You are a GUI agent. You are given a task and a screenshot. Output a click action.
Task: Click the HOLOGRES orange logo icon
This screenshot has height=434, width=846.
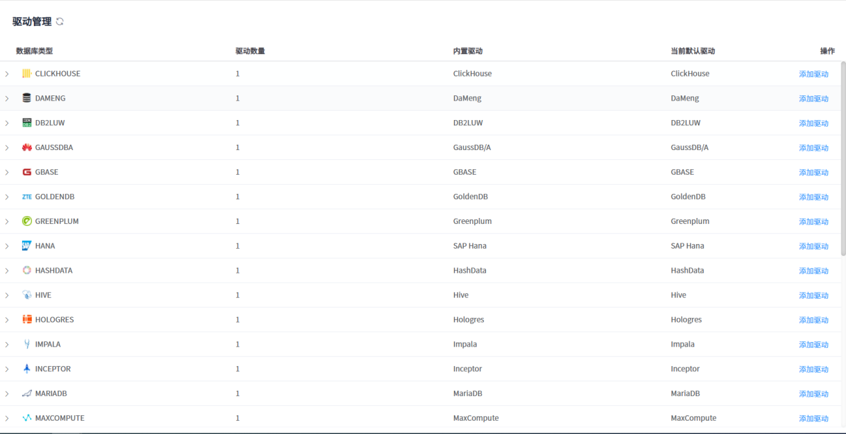pos(27,320)
